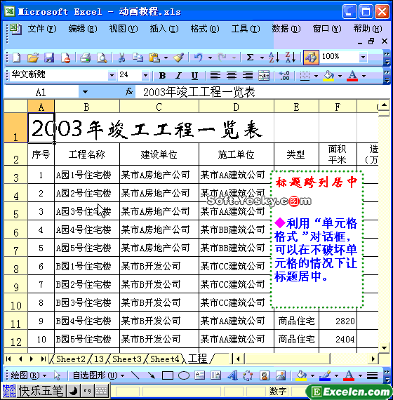Toggle Underline formatting
The image size is (393, 400).
coord(194,76)
